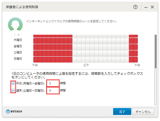Uncheck the 平日 (月曜日～金曜日) checkbox

point(13,83)
